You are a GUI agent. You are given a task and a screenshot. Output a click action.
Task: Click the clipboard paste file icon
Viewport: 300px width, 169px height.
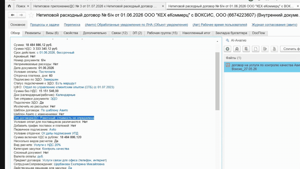(246, 49)
